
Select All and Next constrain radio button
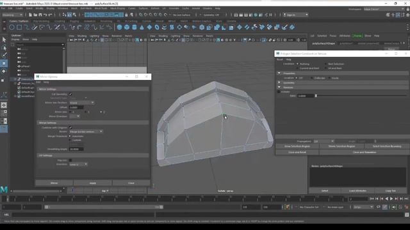(x=325, y=68)
